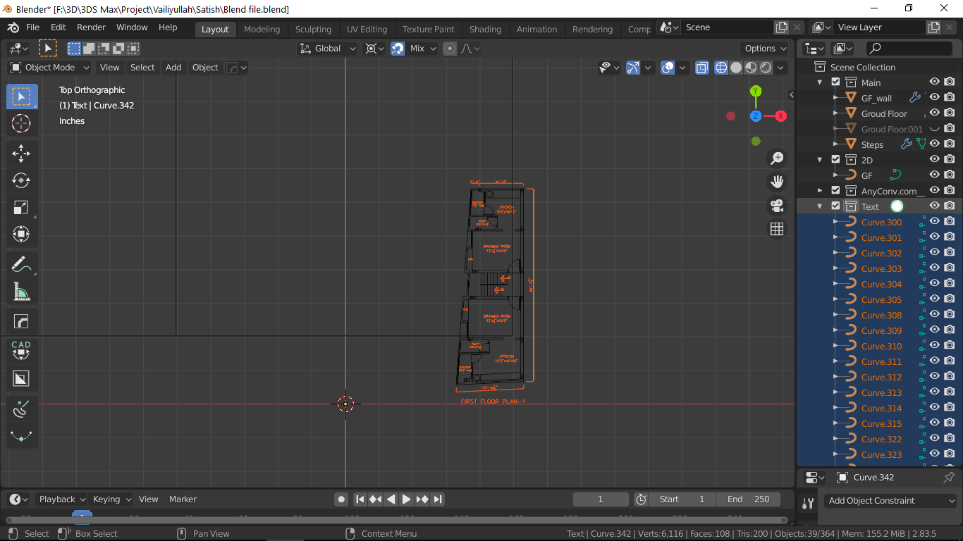The image size is (963, 541).
Task: Click the current frame number field
Action: [x=601, y=499]
